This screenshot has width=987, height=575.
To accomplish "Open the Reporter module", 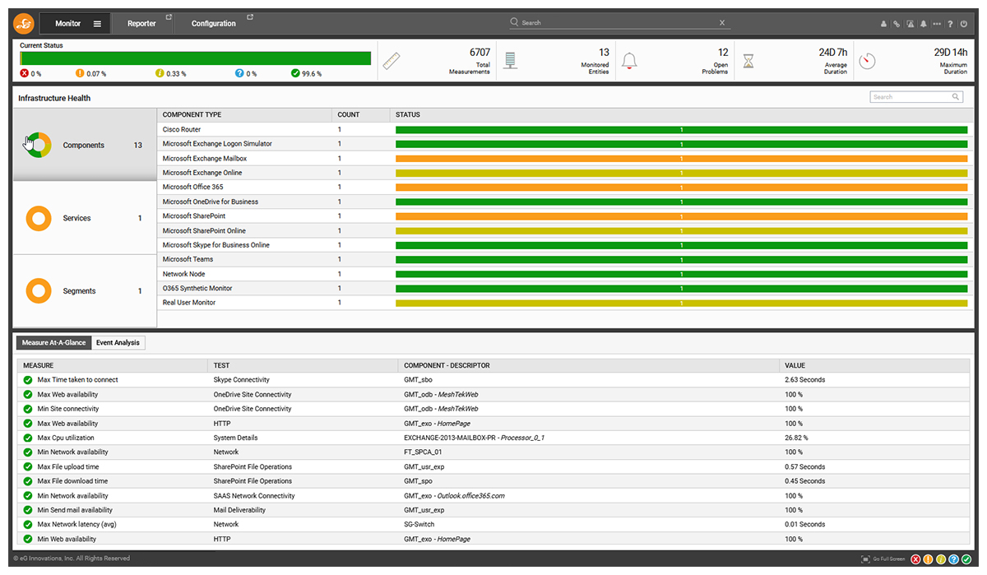I will [141, 24].
